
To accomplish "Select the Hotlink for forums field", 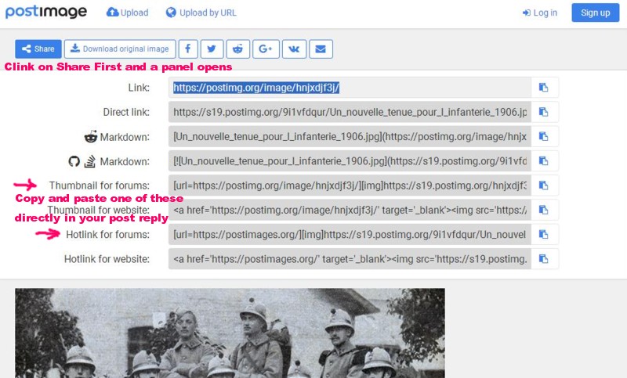I will [x=350, y=234].
